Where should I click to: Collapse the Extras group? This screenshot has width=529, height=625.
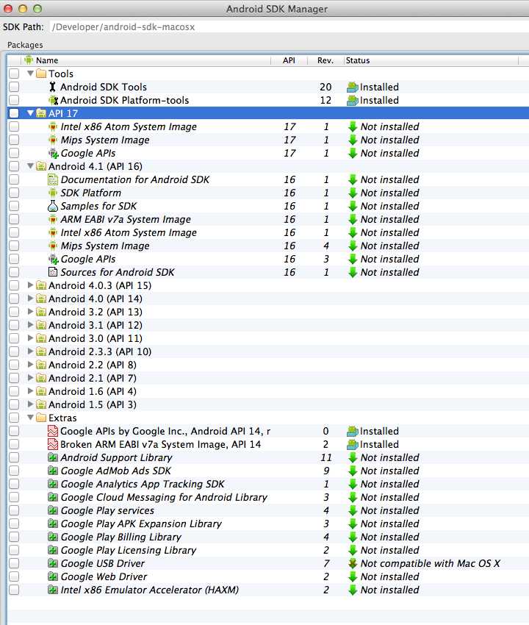[30, 418]
